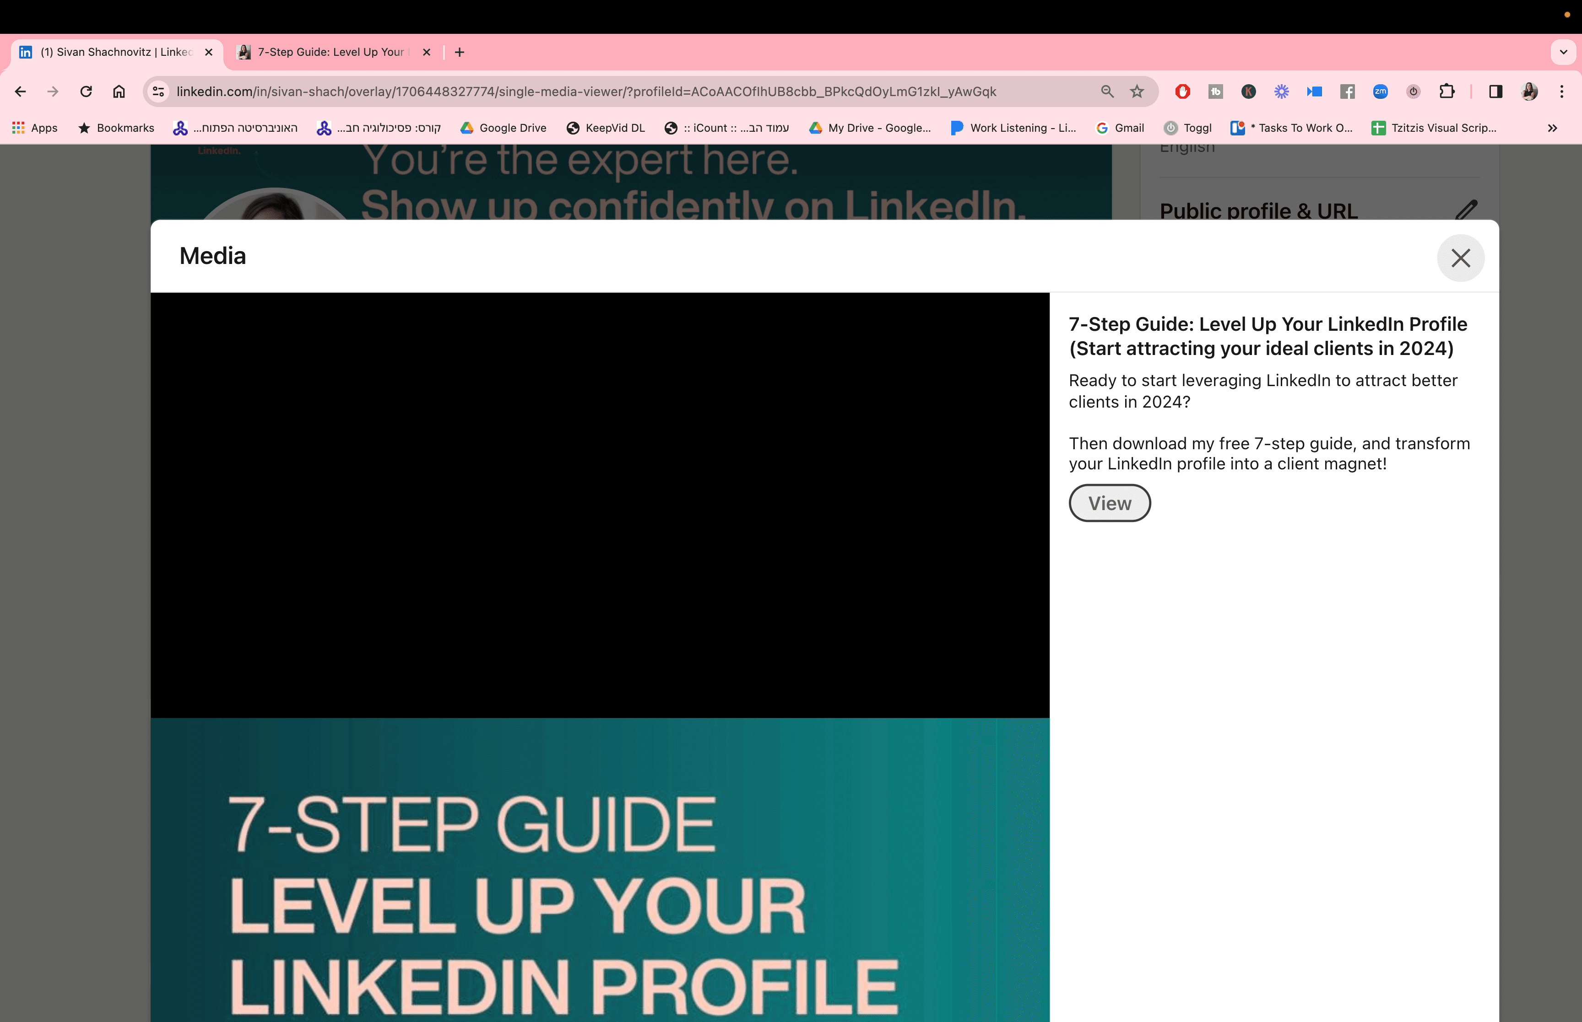1582x1022 pixels.
Task: Toggle the browser side panel
Action: 1495,91
